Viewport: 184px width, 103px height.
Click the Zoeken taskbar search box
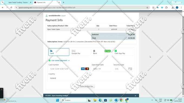click(74, 100)
